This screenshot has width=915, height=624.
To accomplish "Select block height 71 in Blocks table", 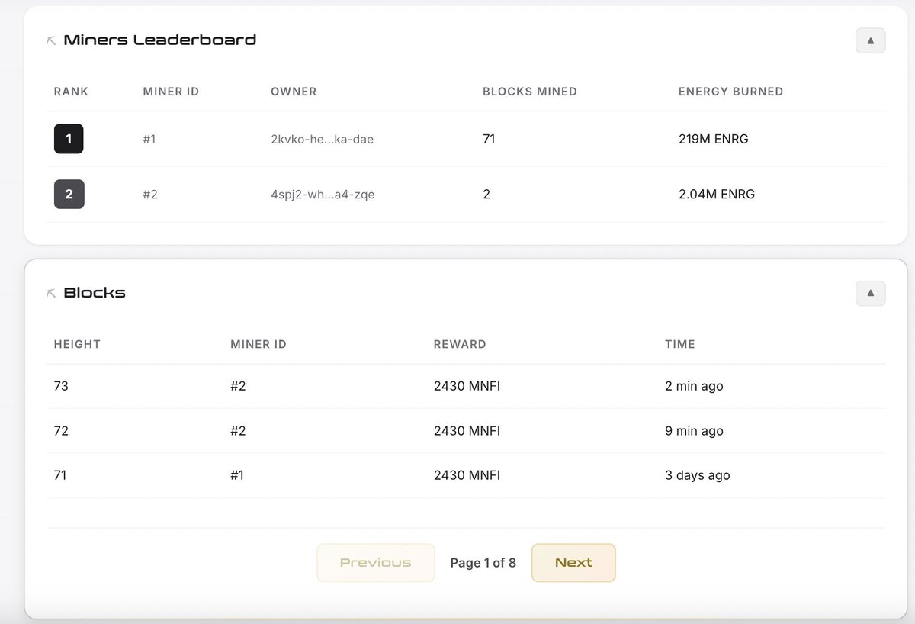I will point(60,475).
